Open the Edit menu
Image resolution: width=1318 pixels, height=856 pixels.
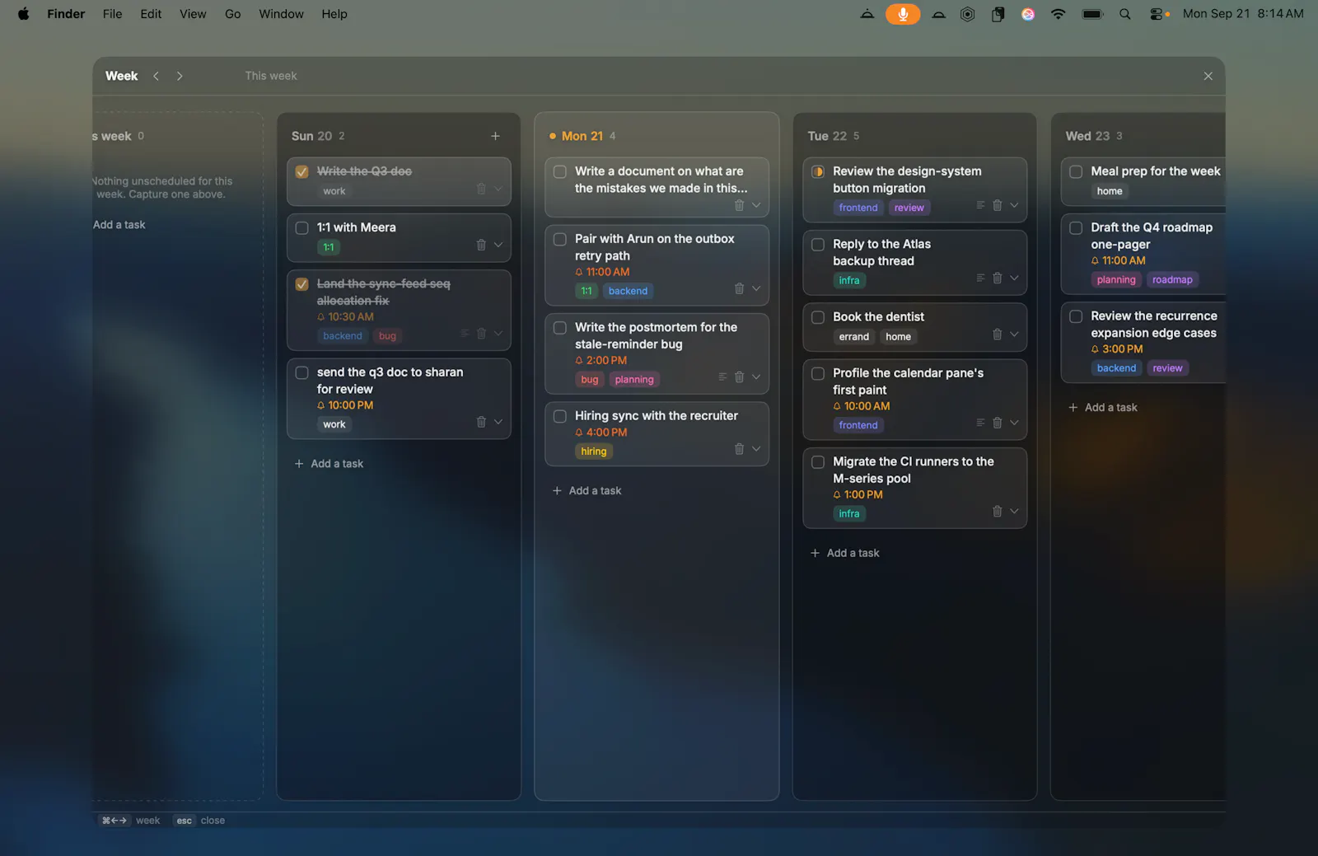[151, 14]
